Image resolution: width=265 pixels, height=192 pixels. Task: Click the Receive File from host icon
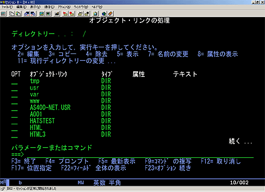pos(33,14)
